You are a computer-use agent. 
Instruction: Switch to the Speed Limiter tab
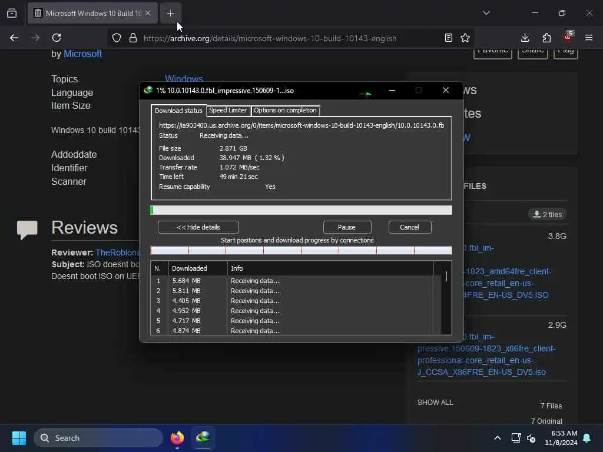tap(228, 110)
